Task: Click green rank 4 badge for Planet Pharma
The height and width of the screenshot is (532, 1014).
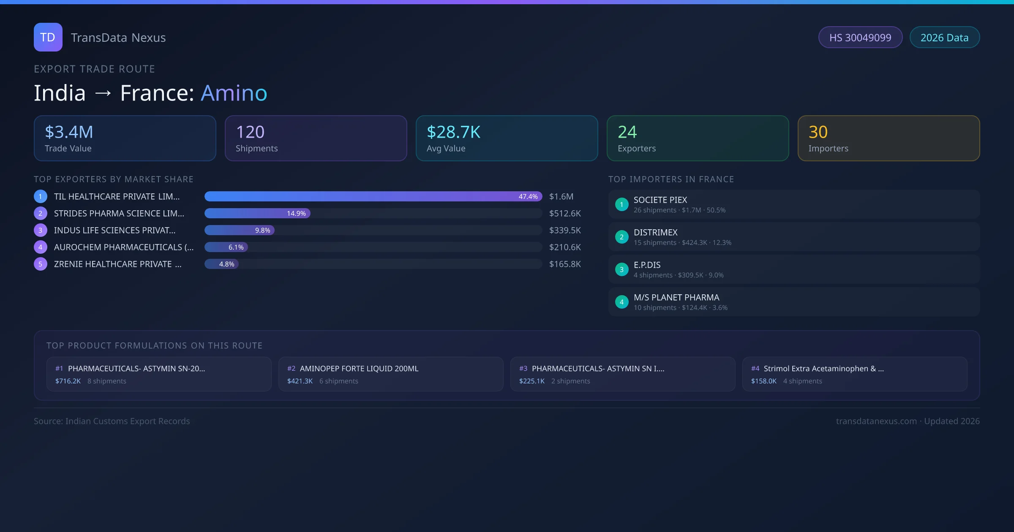Action: 621,302
